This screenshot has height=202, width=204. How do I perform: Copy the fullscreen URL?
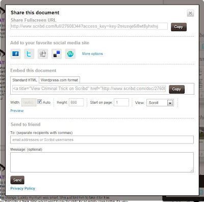tap(178, 27)
